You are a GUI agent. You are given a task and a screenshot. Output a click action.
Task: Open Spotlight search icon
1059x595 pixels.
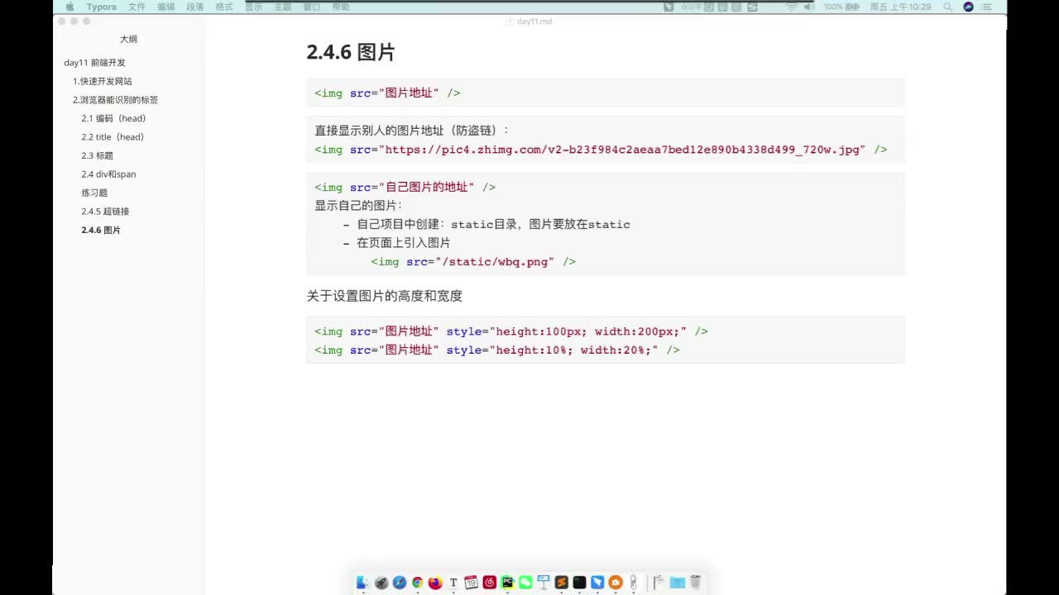tap(947, 7)
